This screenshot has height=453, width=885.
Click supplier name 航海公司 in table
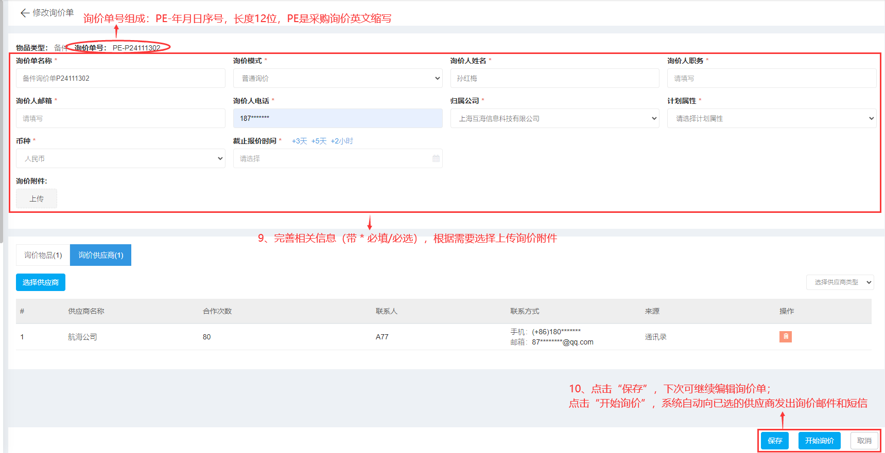(x=82, y=337)
